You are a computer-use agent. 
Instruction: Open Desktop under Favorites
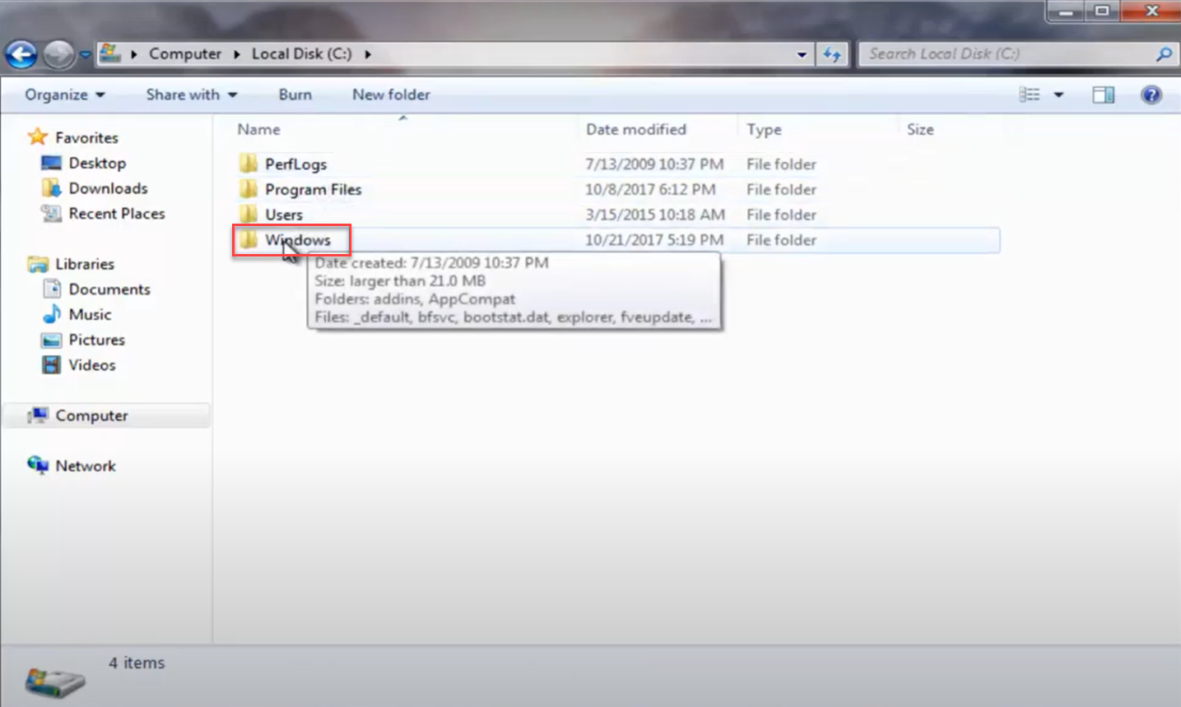pos(97,163)
